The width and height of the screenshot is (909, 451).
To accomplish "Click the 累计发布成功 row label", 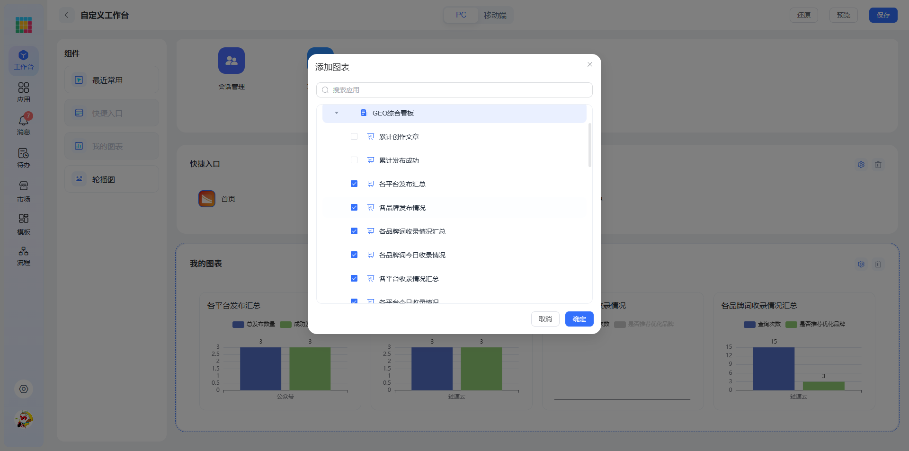I will pyautogui.click(x=399, y=160).
